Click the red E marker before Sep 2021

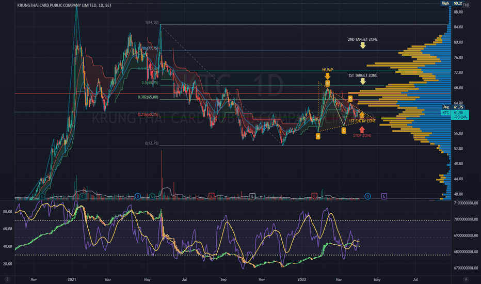tap(211, 196)
